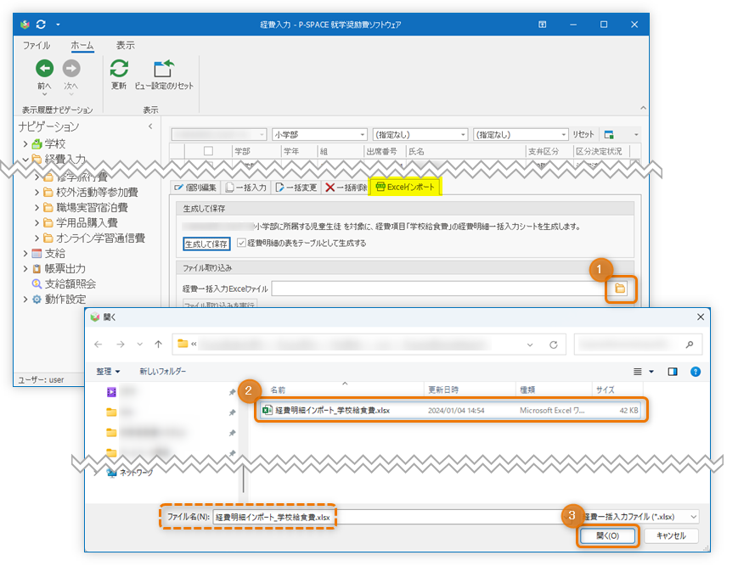
Task: Click the キャンセル button
Action: coord(671,535)
